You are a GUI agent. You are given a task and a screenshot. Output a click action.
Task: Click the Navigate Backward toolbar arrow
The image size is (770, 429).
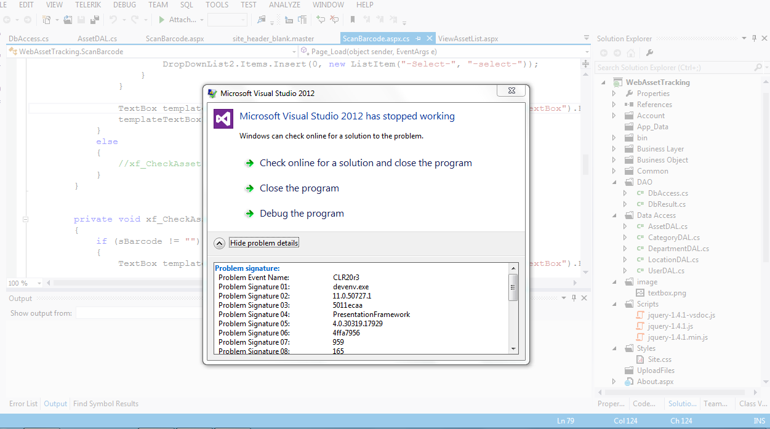[x=6, y=20]
